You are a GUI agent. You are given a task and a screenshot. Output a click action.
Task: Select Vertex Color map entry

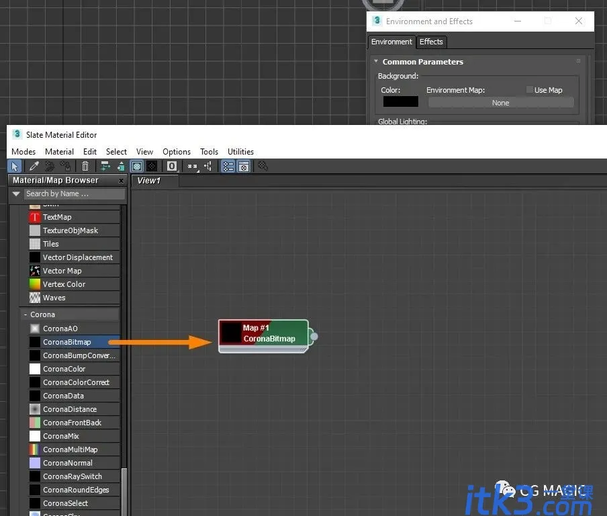coord(75,284)
